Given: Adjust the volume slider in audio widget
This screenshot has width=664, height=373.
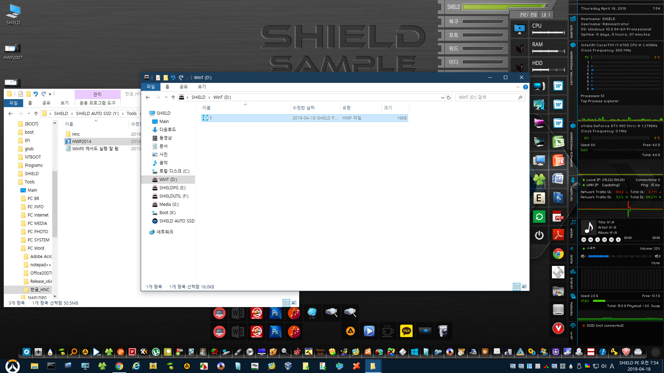Looking at the screenshot, I should pos(619,256).
